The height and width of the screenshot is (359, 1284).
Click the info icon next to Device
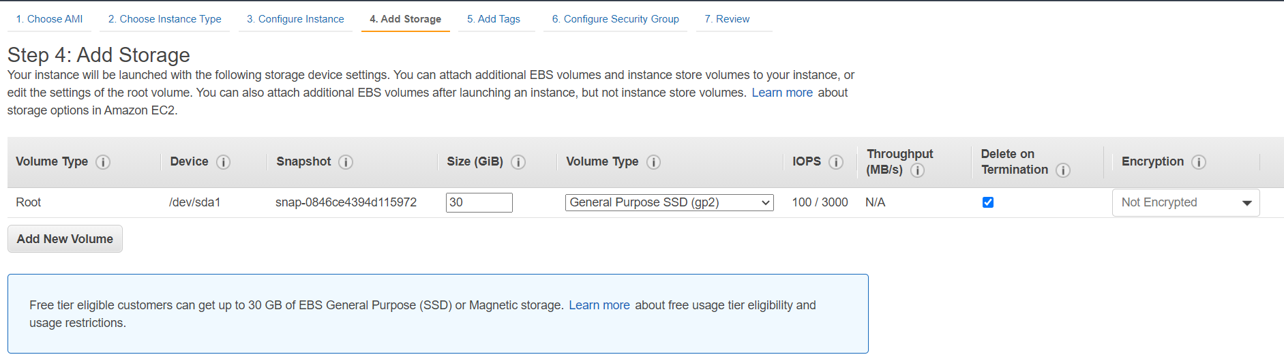(223, 162)
